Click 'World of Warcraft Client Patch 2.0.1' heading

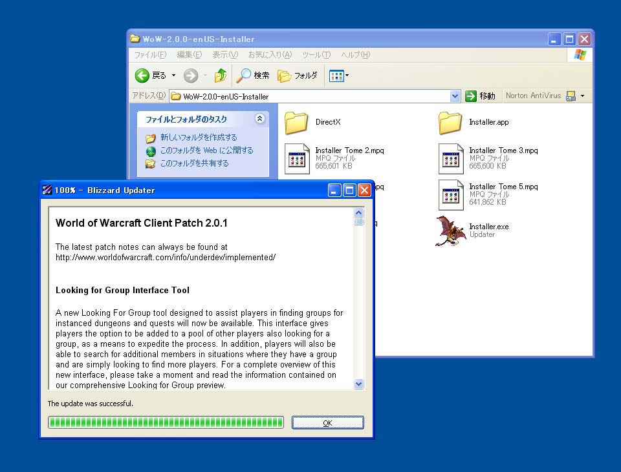coord(142,223)
